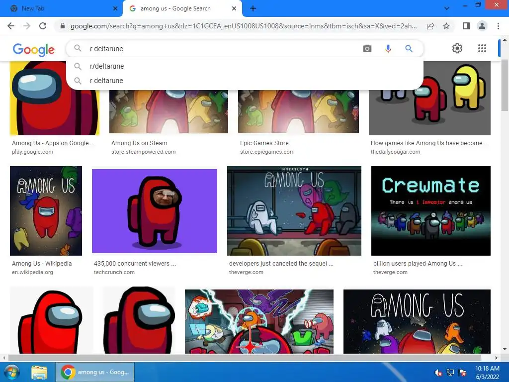Click the vertical scrollbar thumb
The image size is (509, 382).
tap(505, 85)
